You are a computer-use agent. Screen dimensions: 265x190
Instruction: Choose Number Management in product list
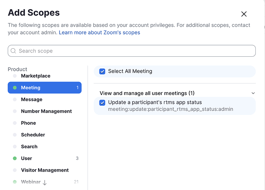point(46,111)
